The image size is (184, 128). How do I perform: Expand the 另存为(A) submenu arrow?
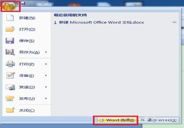[x=46, y=52]
